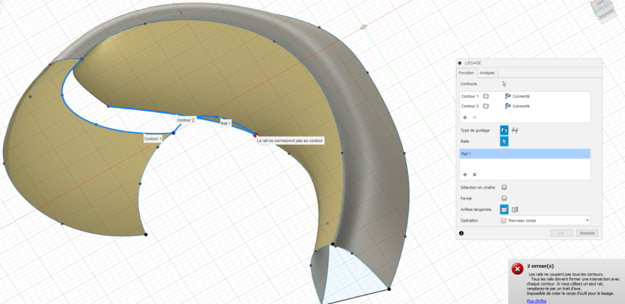The height and width of the screenshot is (304, 625).
Task: Select the Fonction tab
Action: [466, 73]
